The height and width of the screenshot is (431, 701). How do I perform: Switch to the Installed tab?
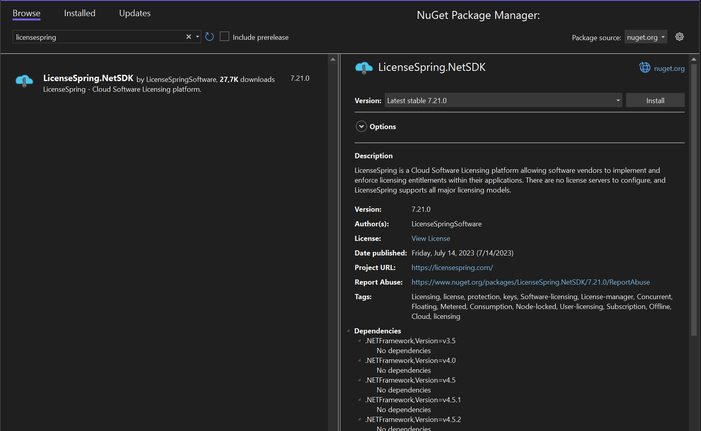point(79,13)
